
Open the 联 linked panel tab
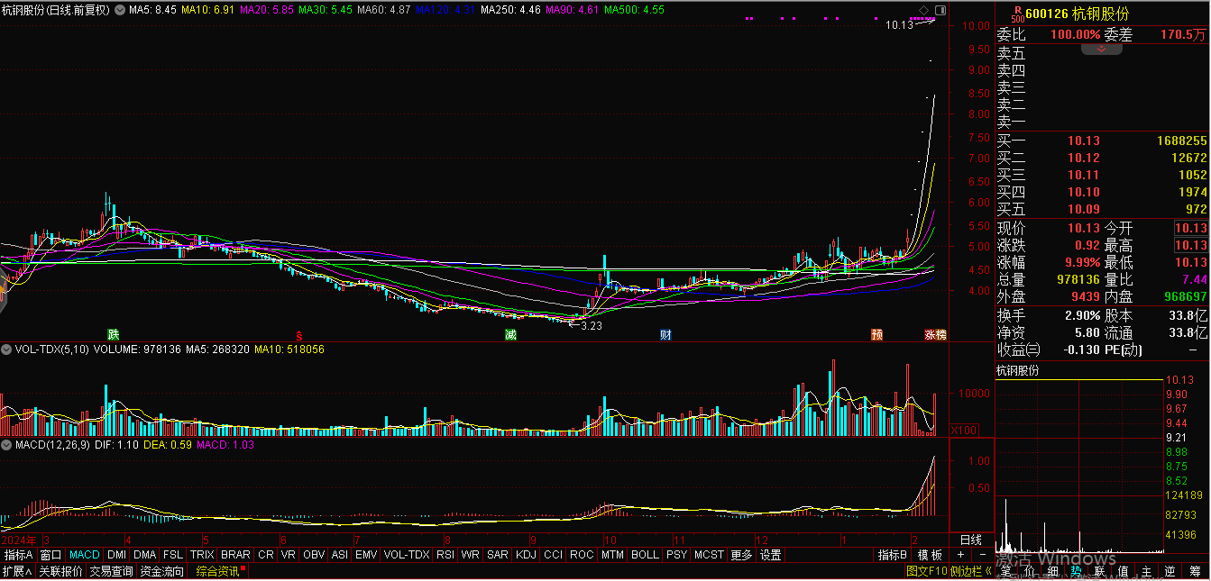1099,571
